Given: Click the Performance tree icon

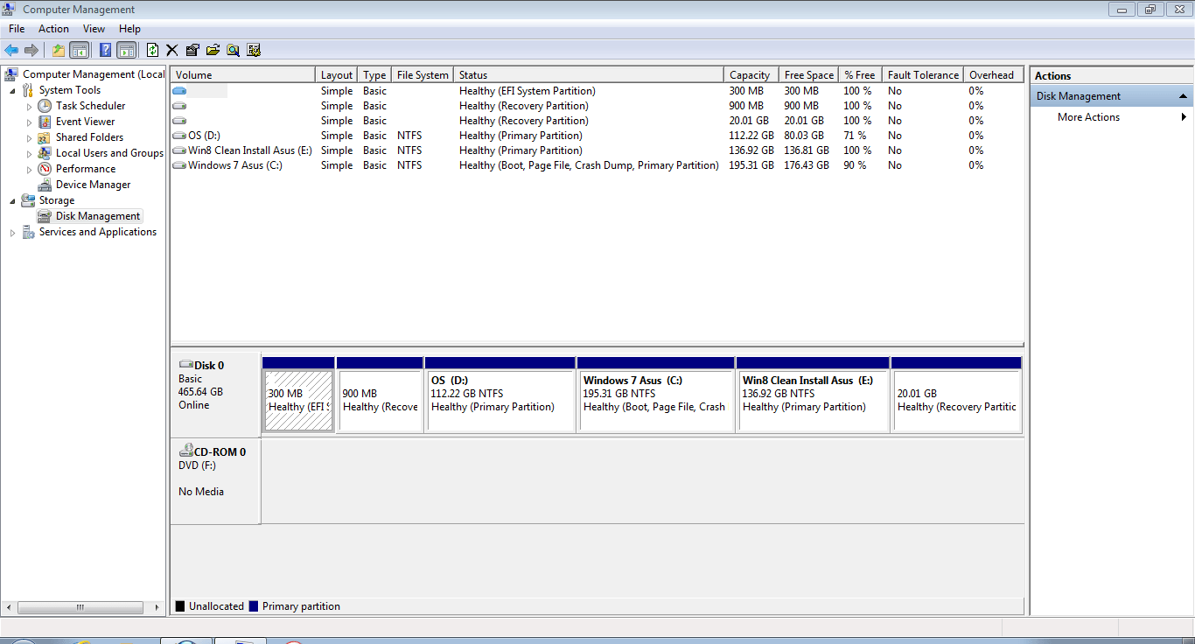Looking at the screenshot, I should pos(45,169).
